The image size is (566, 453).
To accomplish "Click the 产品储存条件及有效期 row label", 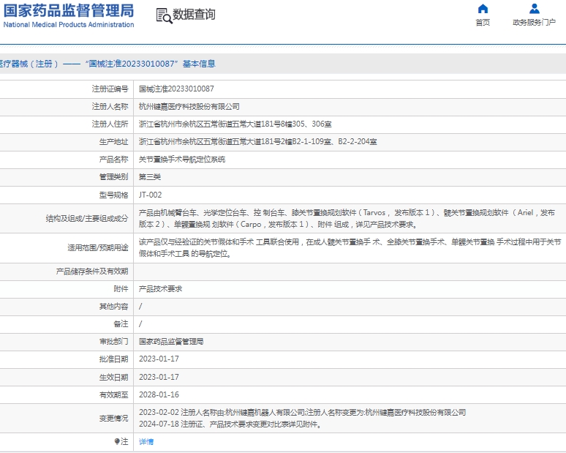I will tap(92, 272).
